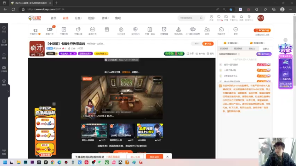Click the clipboard 主播一起玩 icon
Image resolution: width=296 pixels, height=166 pixels.
[150, 30]
